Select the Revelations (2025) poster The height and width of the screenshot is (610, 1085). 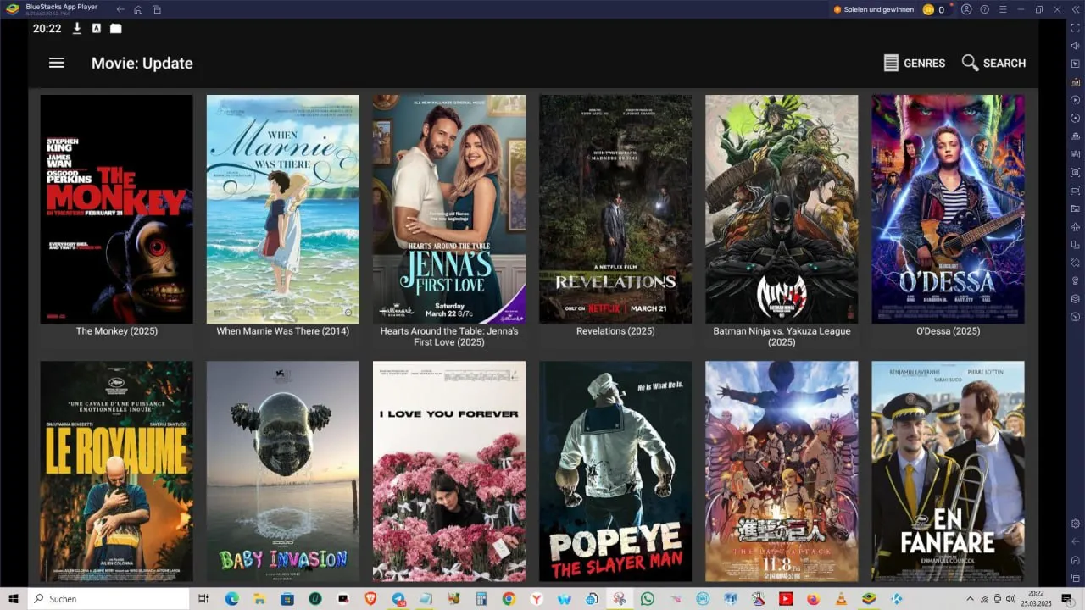(x=615, y=208)
